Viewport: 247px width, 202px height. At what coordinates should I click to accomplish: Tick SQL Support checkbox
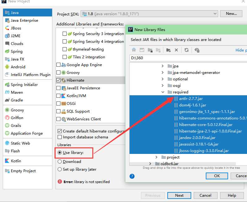coord(58,111)
